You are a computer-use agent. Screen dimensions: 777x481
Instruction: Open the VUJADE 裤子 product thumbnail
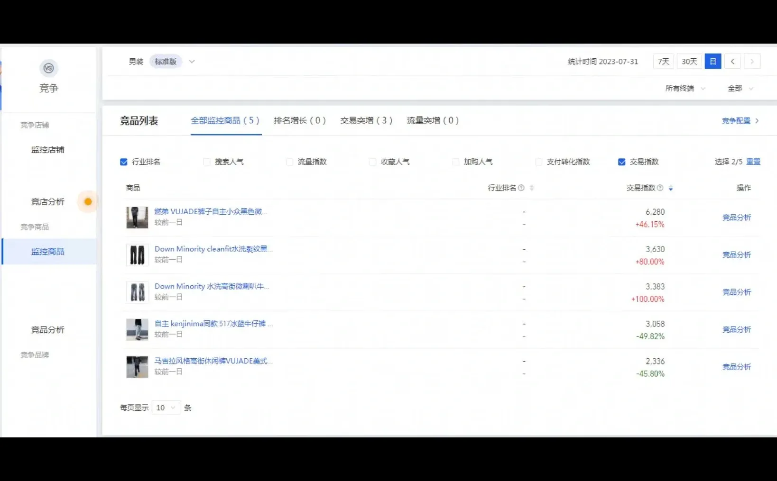137,218
